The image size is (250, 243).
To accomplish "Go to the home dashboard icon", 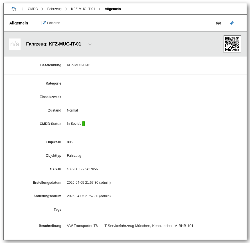I will coord(14,9).
